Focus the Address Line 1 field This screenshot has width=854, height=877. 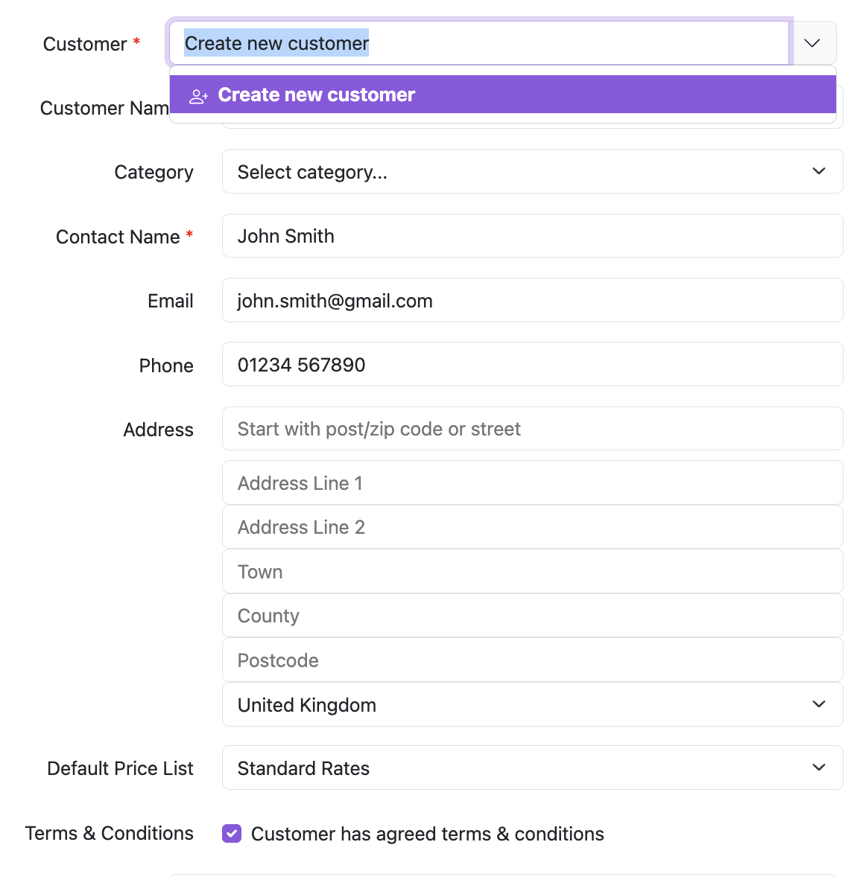tap(532, 483)
